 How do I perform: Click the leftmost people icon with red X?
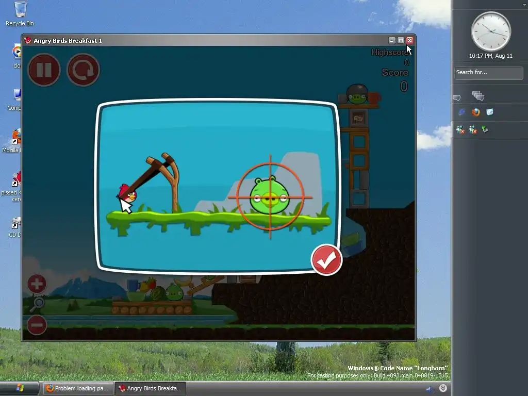tap(460, 129)
